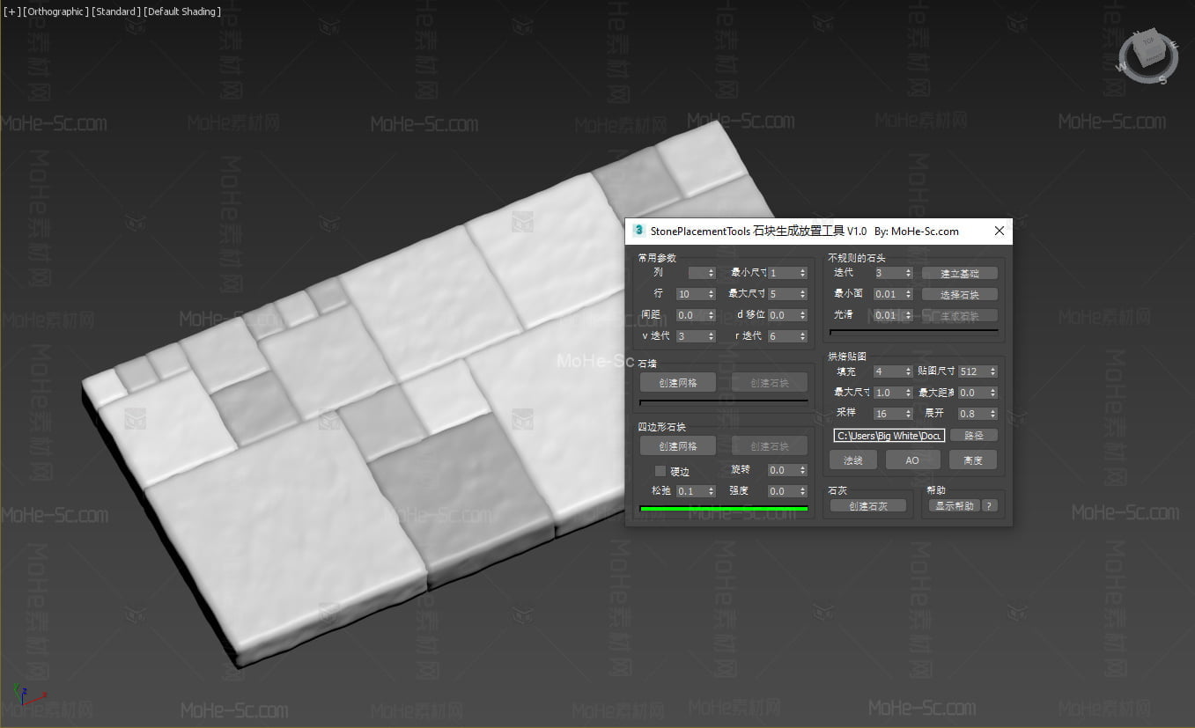Click the 行 value spinner arrows
Viewport: 1195px width, 728px height.
point(712,294)
